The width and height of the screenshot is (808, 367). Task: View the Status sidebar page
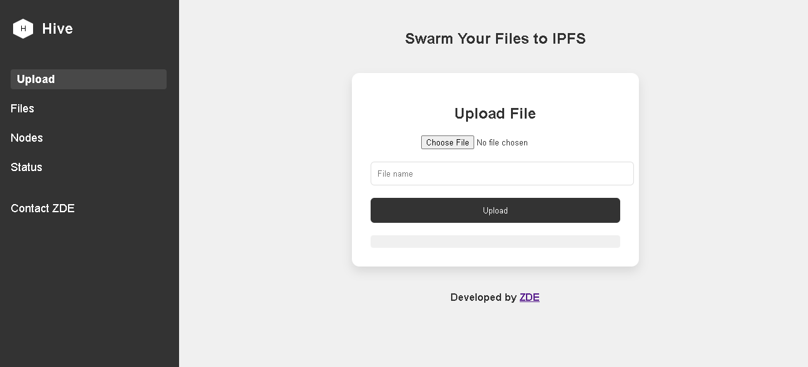26,167
